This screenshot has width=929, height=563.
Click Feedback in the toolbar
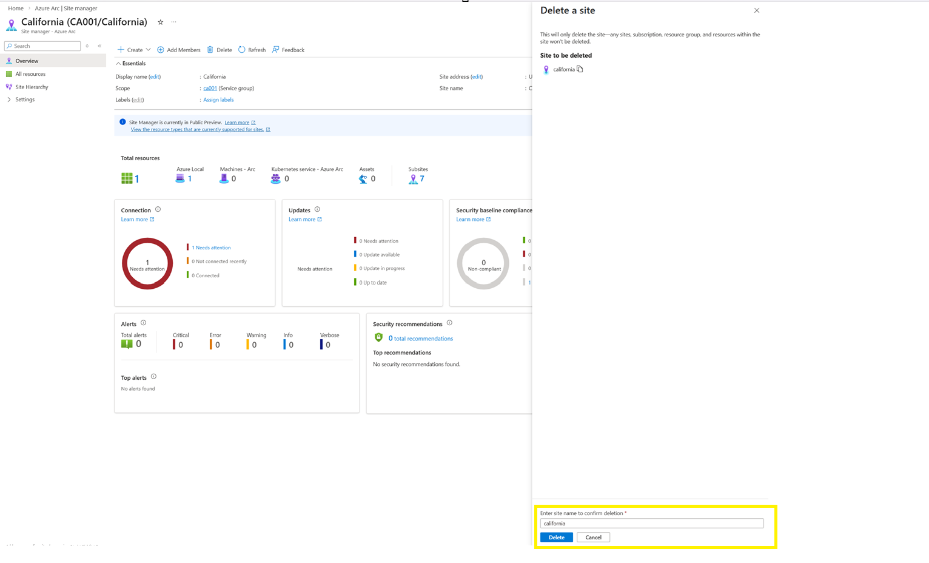(x=288, y=50)
